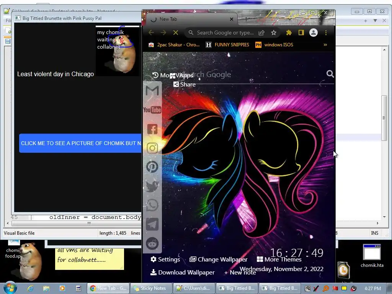The width and height of the screenshot is (392, 294).
Task: Click Notepad++ vertical scrollbar thumb
Action: pos(384,118)
